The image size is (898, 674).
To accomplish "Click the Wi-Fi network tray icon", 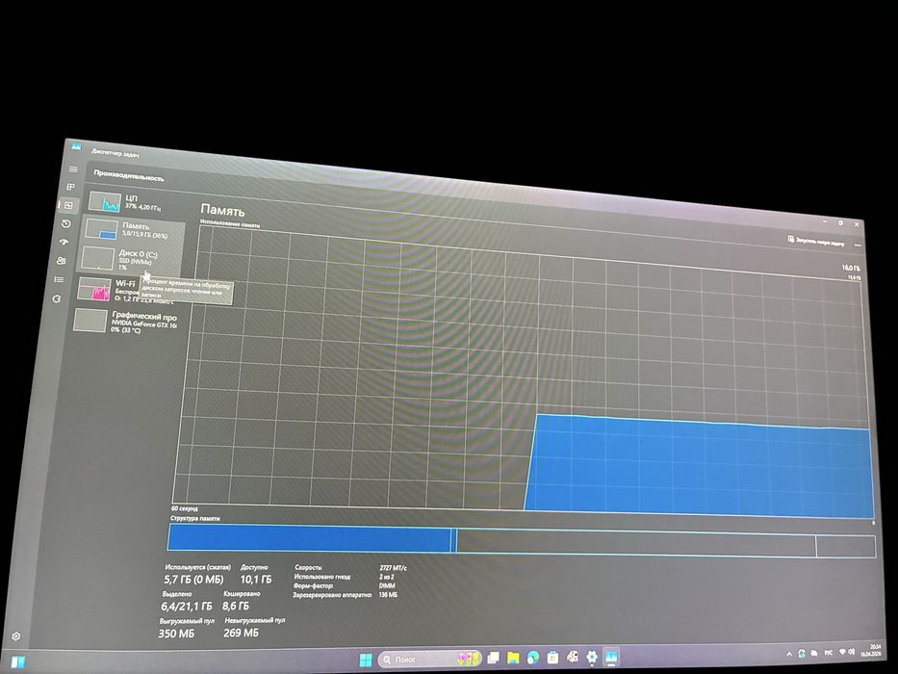I will (842, 652).
